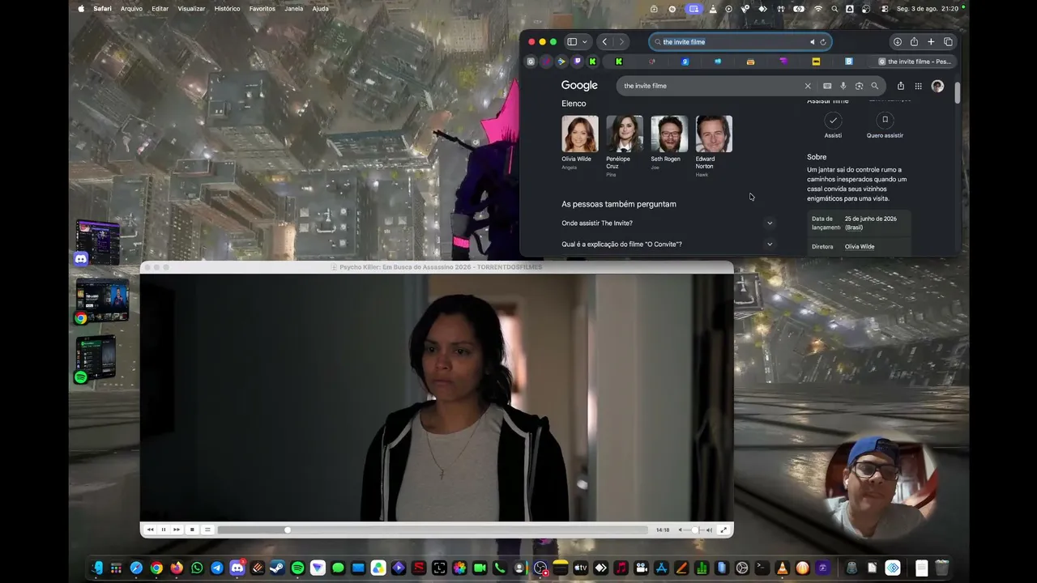Image resolution: width=1037 pixels, height=583 pixels.
Task: Fast-forward the video in the player
Action: (177, 530)
